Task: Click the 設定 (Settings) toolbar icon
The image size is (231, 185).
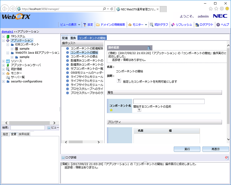Action: point(85,25)
